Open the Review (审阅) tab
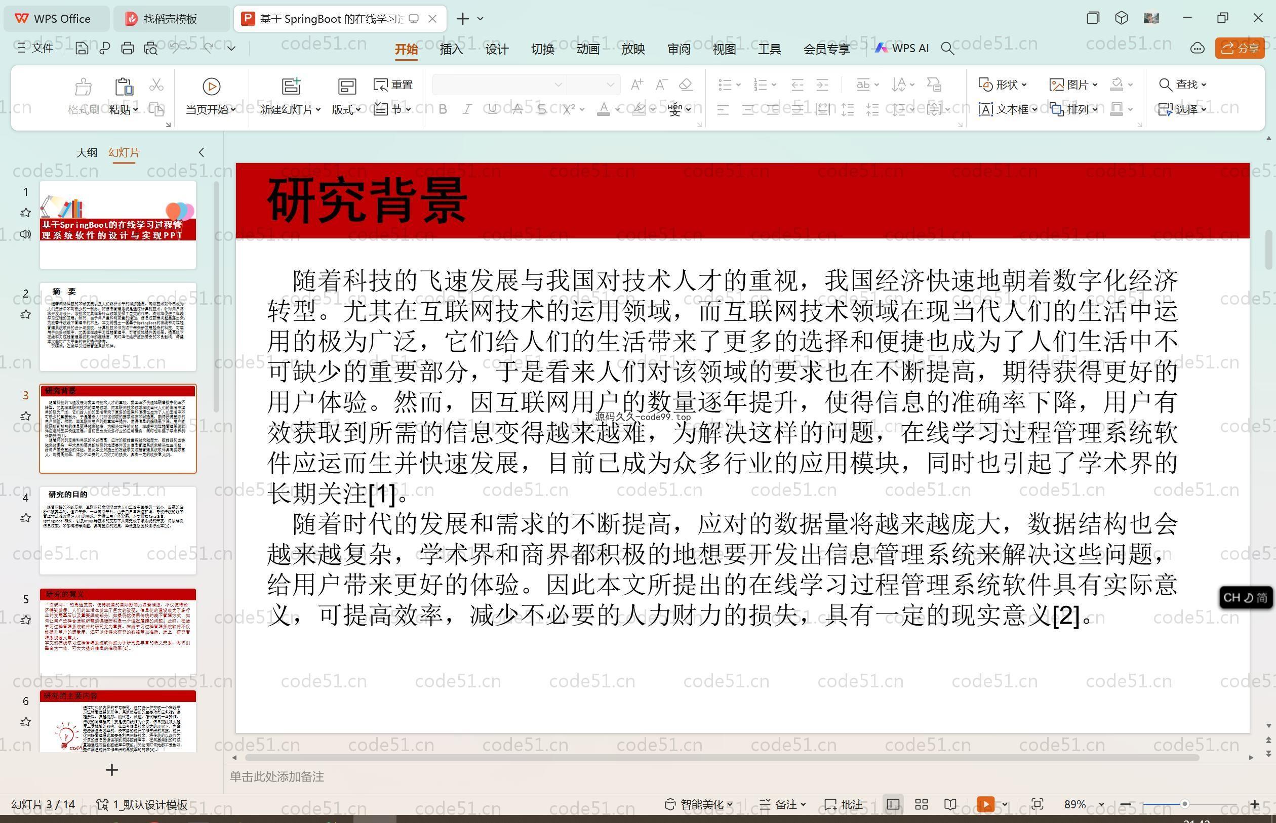1276x823 pixels. click(679, 49)
